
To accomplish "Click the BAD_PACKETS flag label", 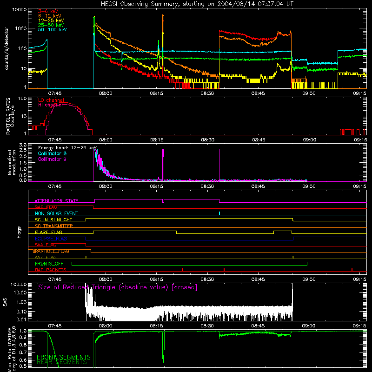I will pos(51,270).
